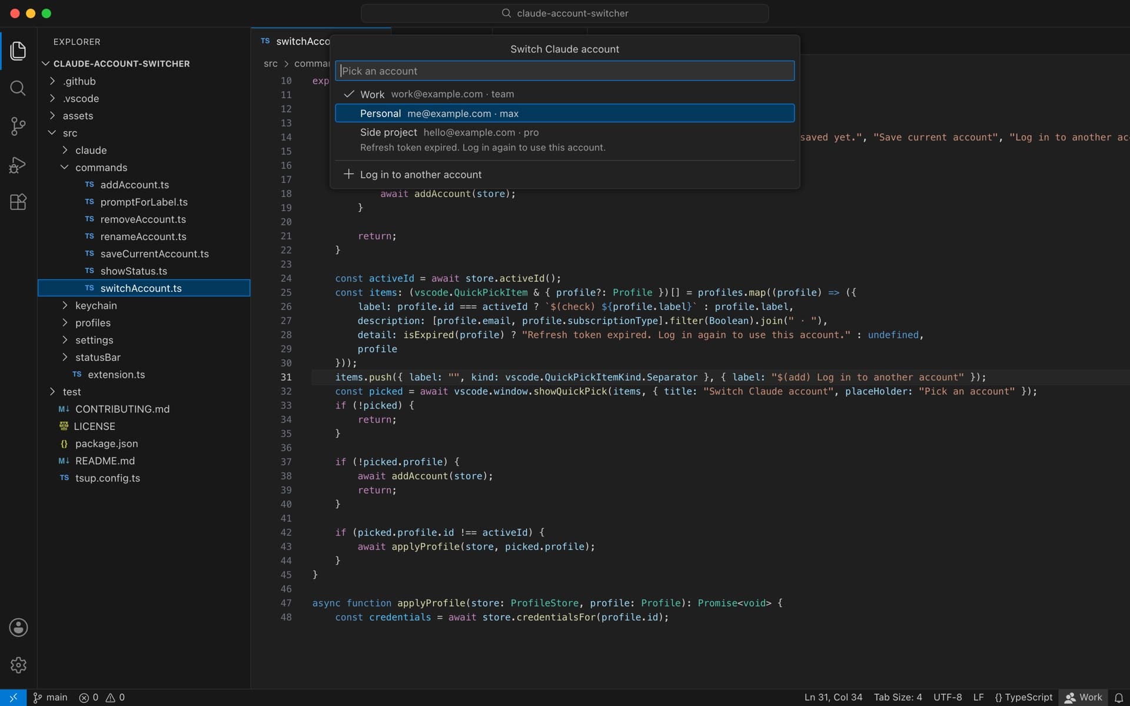Open README.md file

tap(144, 461)
